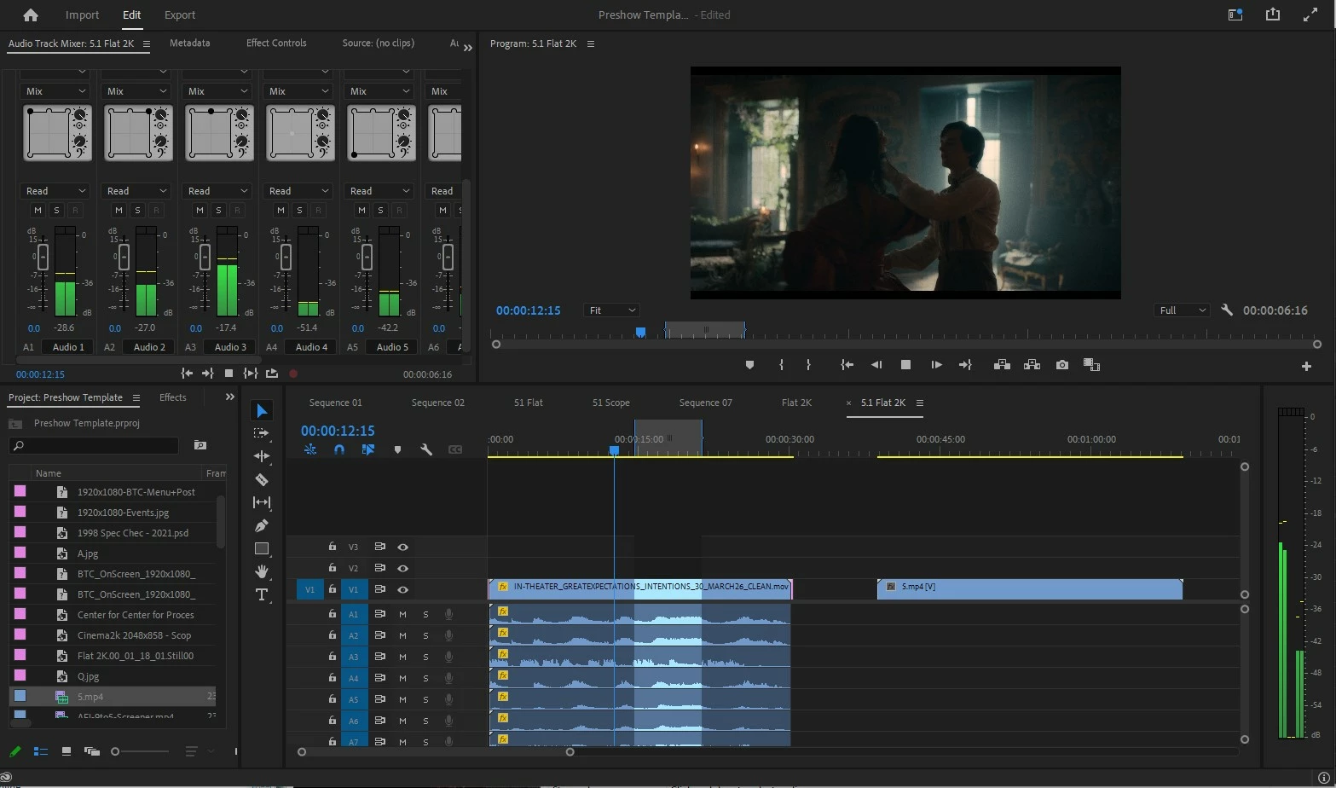Click the Home icon
Screen dimensions: 1336x788
click(x=31, y=14)
